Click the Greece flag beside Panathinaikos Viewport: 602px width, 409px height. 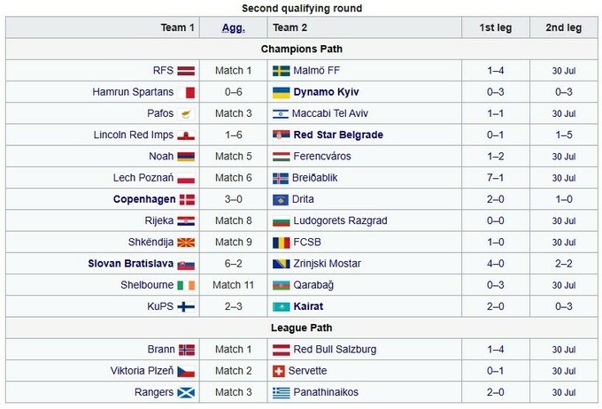coord(281,392)
